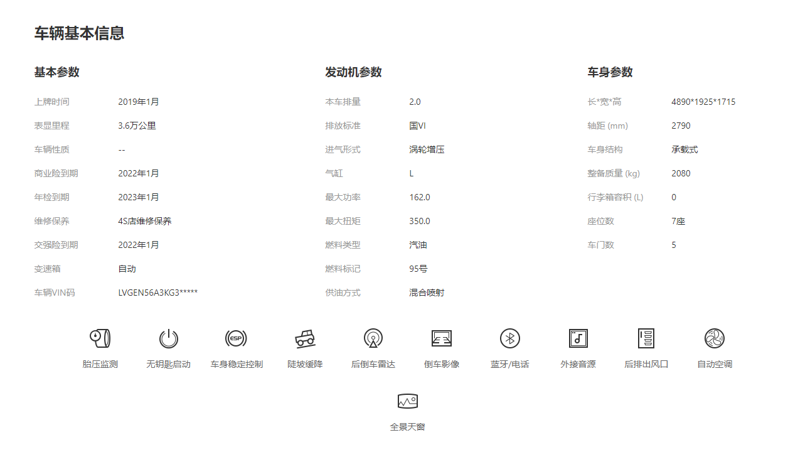
Task: Select the panoramic sunroof icon (全景天窗)
Action: [x=407, y=401]
